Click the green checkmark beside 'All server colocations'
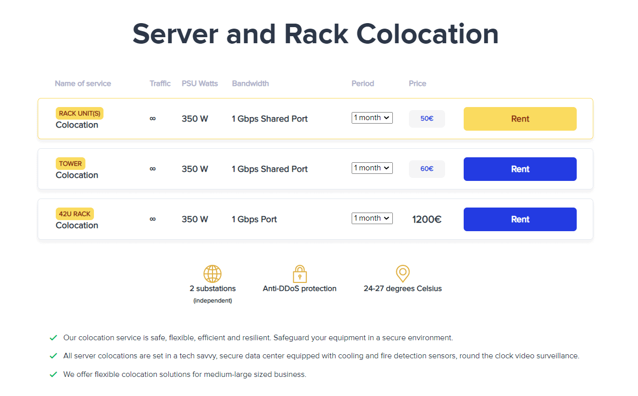This screenshot has height=396, width=638. pyautogui.click(x=53, y=356)
